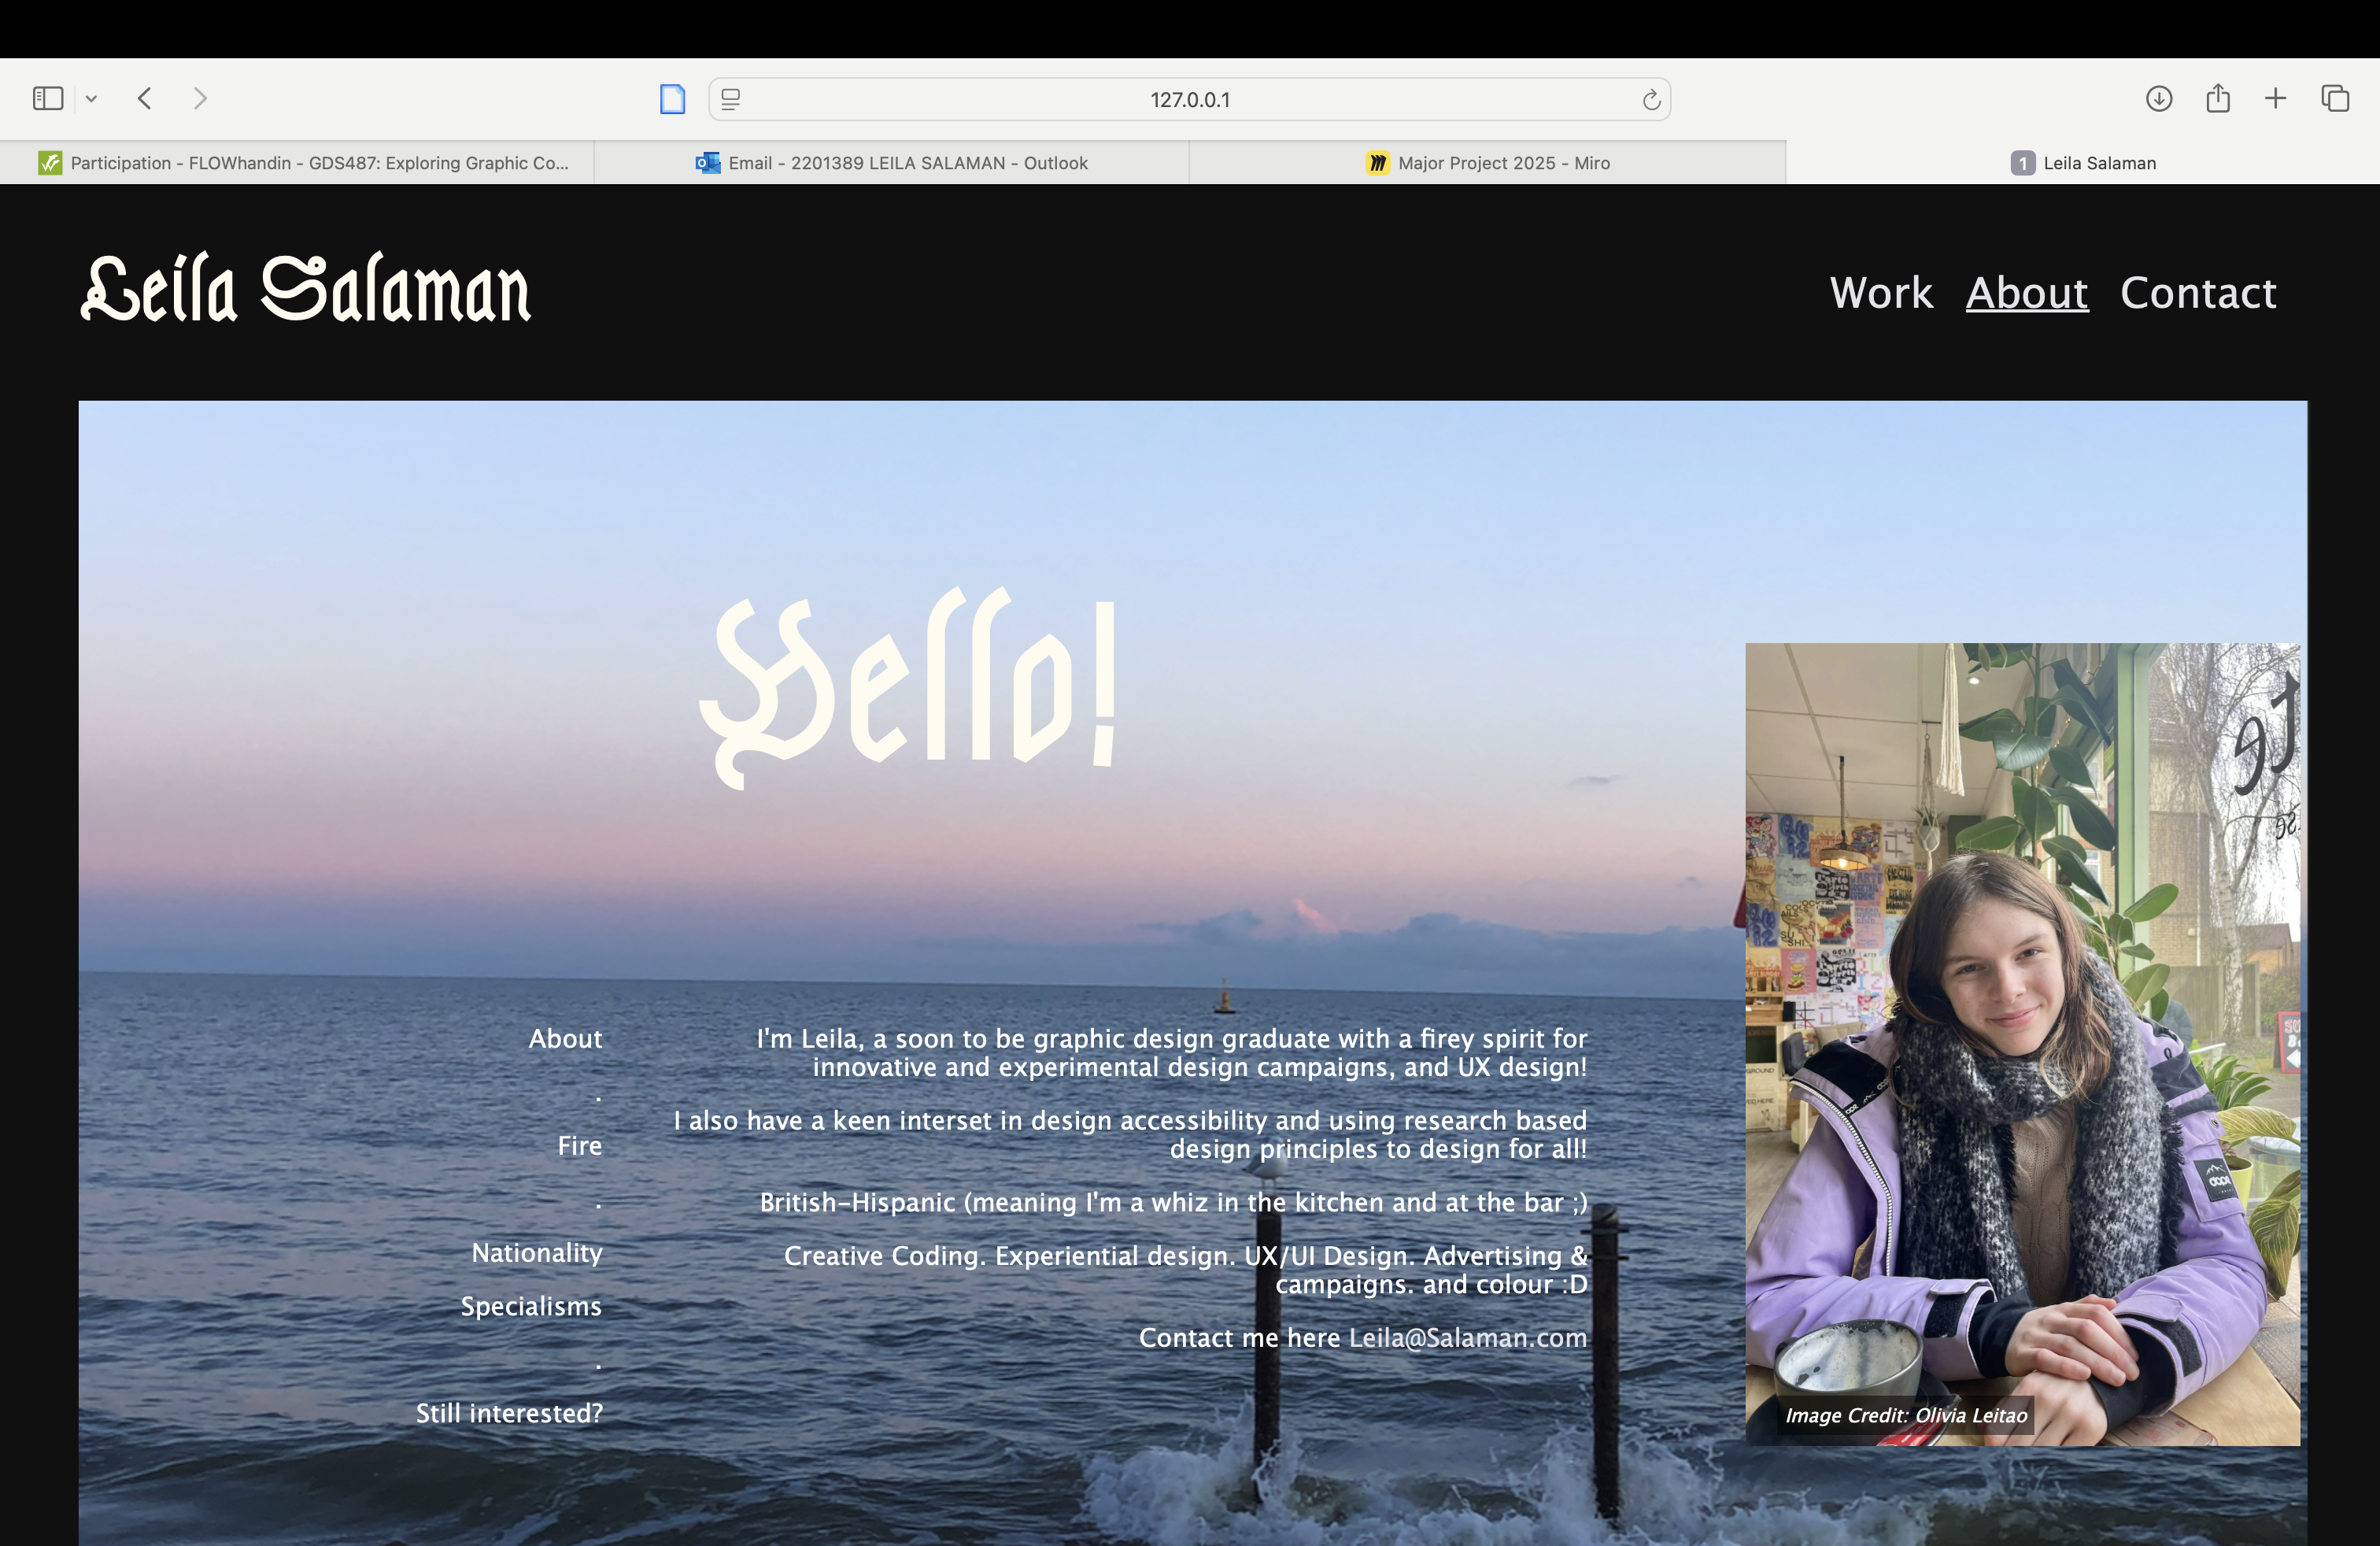Image resolution: width=2380 pixels, height=1546 pixels.
Task: Click the 127.0.0.1 address field
Action: (x=1189, y=99)
